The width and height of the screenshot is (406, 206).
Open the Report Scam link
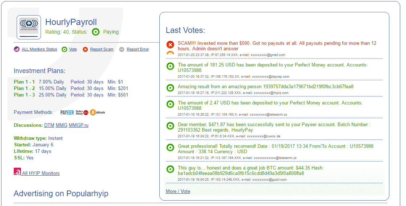pos(102,49)
